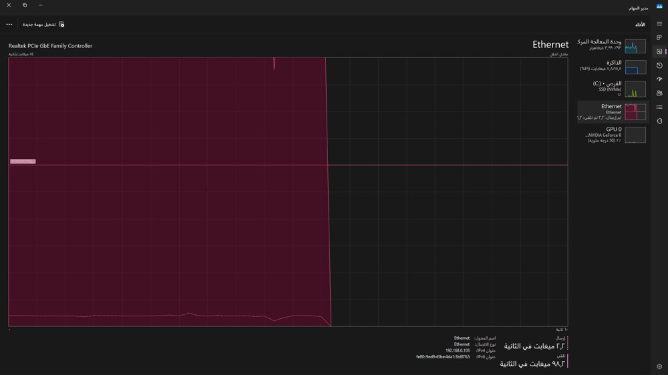Open the App history page
Viewport: 668px width, 375px height.
(x=659, y=65)
